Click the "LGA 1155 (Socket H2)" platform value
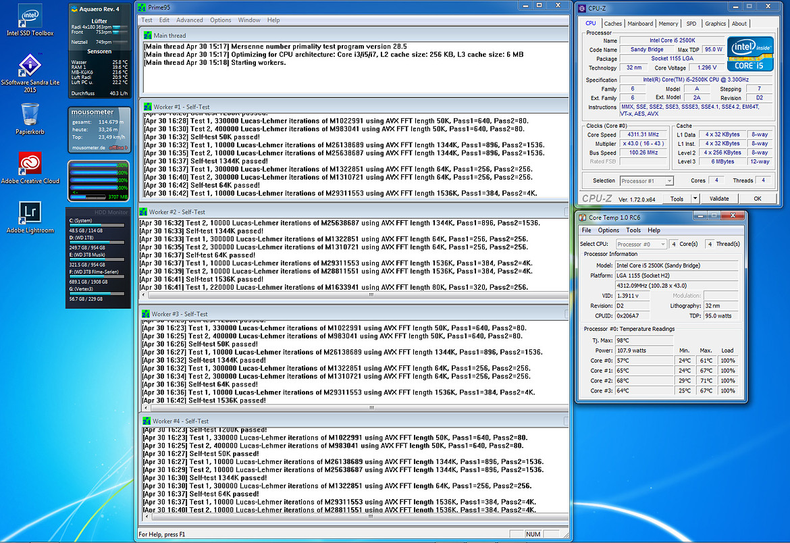790x543 pixels. point(677,276)
